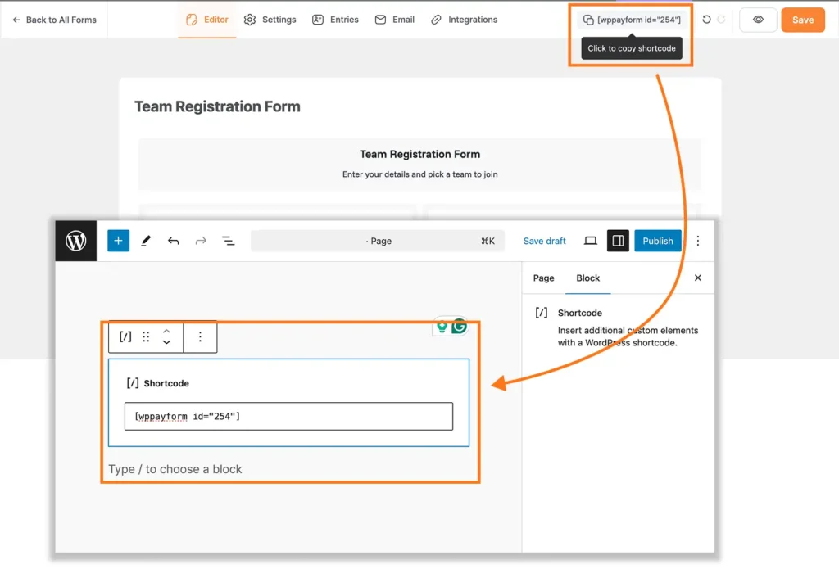
Task: Open the Page command palette bar
Action: (x=378, y=241)
